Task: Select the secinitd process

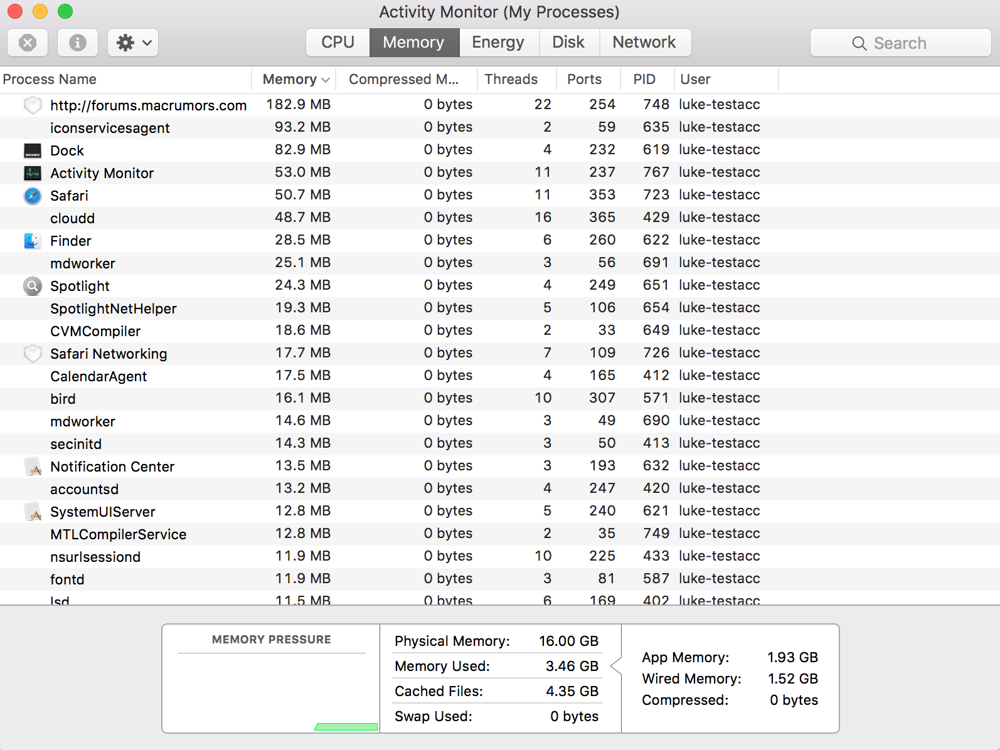Action: pos(500,443)
